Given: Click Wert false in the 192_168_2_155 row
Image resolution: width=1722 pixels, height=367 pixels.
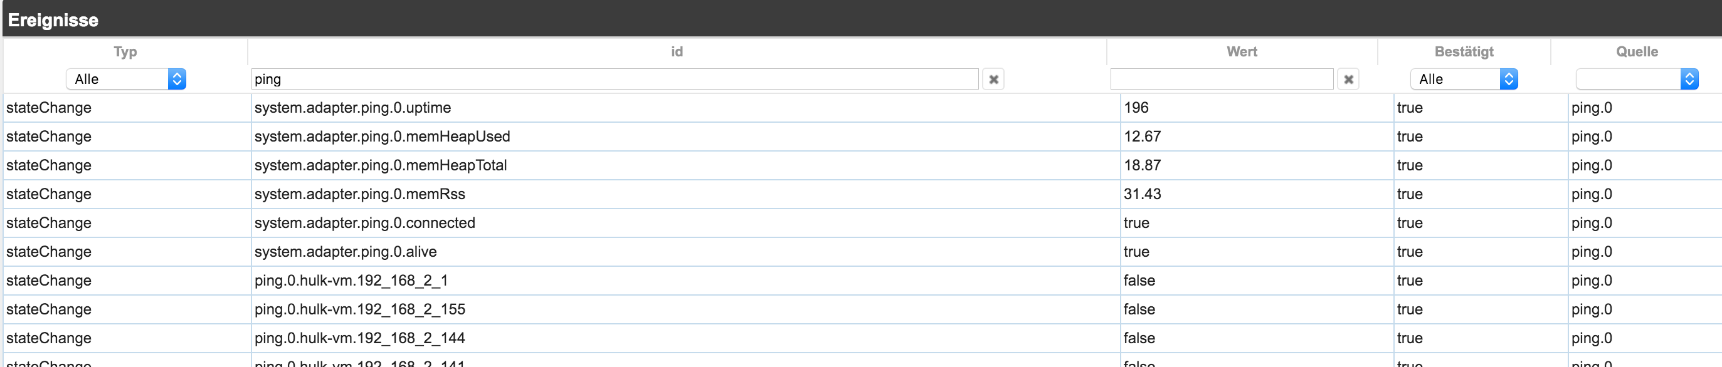Looking at the screenshot, I should click(x=1139, y=309).
